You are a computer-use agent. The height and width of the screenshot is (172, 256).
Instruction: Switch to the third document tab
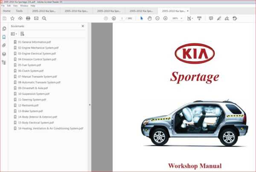coord(109,11)
